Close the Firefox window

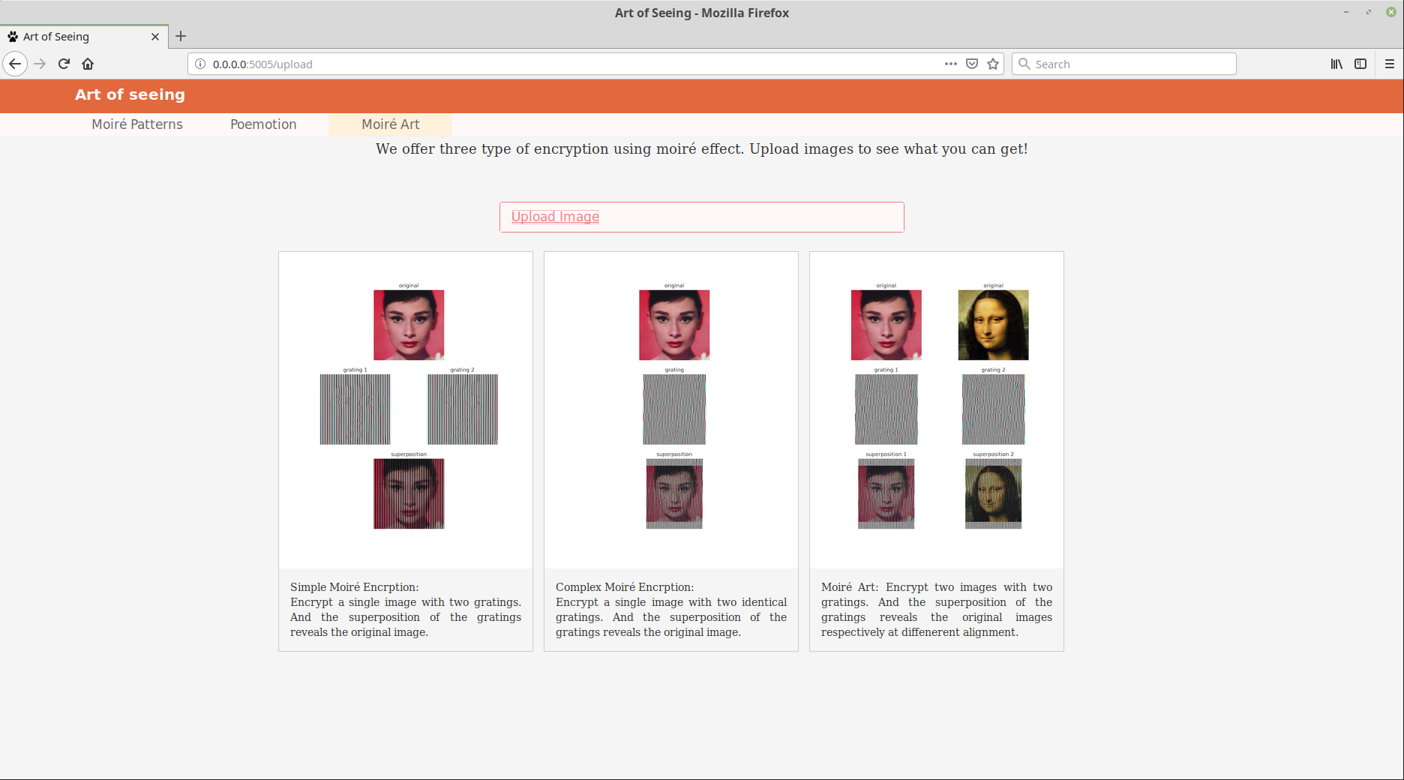(1391, 12)
